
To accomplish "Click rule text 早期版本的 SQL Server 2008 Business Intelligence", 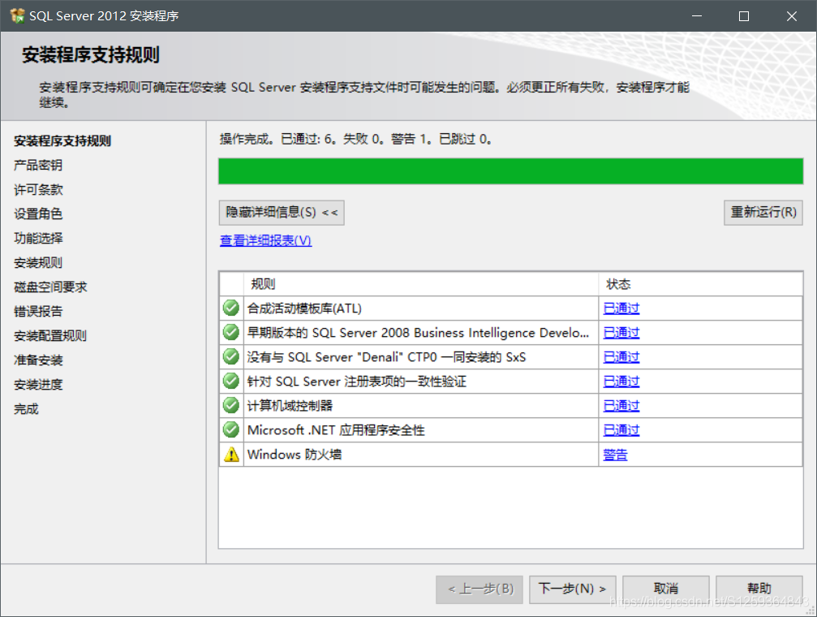I will click(418, 333).
